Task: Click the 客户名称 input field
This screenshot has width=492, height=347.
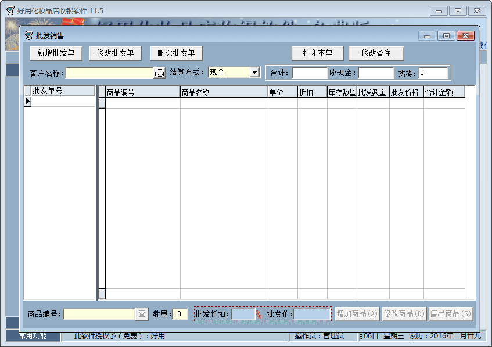Action: click(x=109, y=73)
